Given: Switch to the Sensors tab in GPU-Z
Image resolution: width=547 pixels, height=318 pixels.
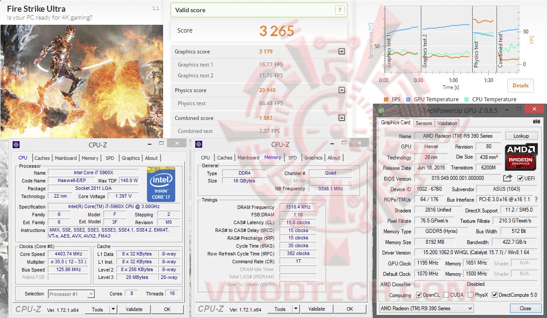Looking at the screenshot, I should tap(424, 123).
